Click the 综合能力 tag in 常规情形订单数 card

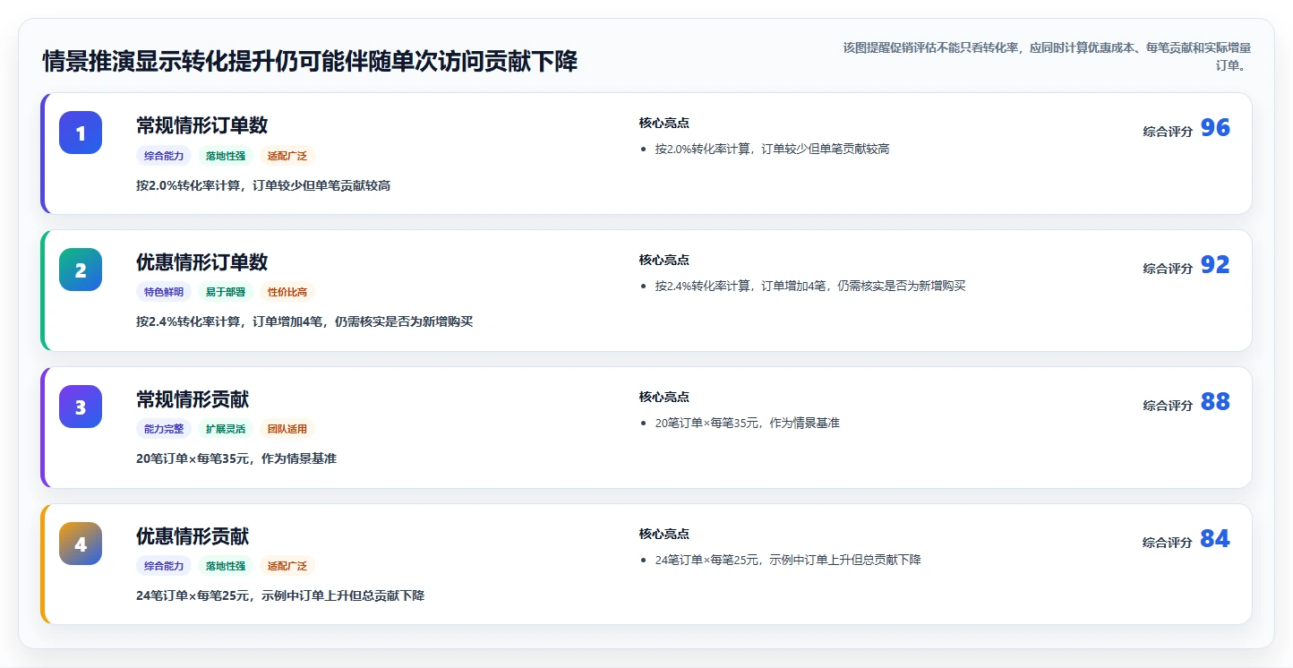164,156
